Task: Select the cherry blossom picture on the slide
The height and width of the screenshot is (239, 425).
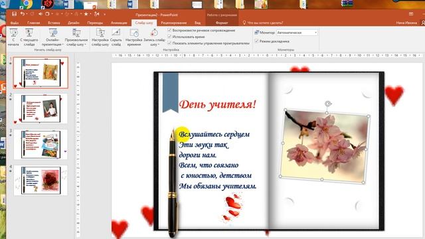Action: click(x=325, y=146)
